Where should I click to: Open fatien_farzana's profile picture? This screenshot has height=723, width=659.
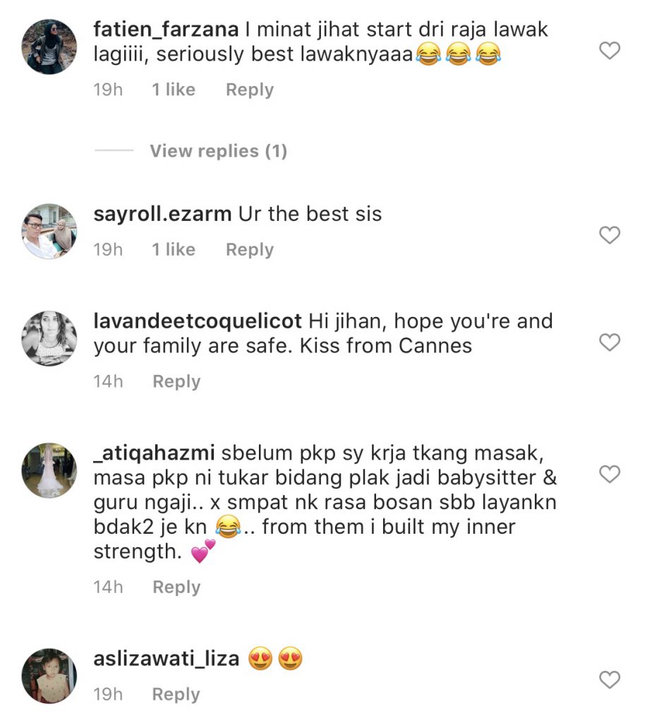point(49,47)
